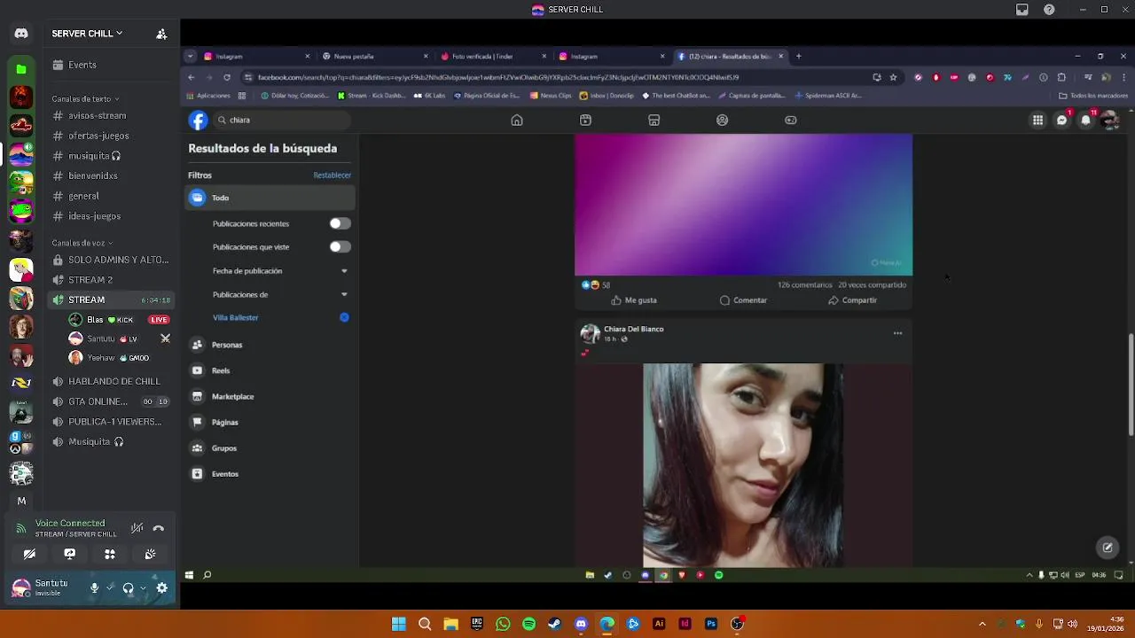
Task: Select Villa Ballester location radio
Action: [x=344, y=317]
